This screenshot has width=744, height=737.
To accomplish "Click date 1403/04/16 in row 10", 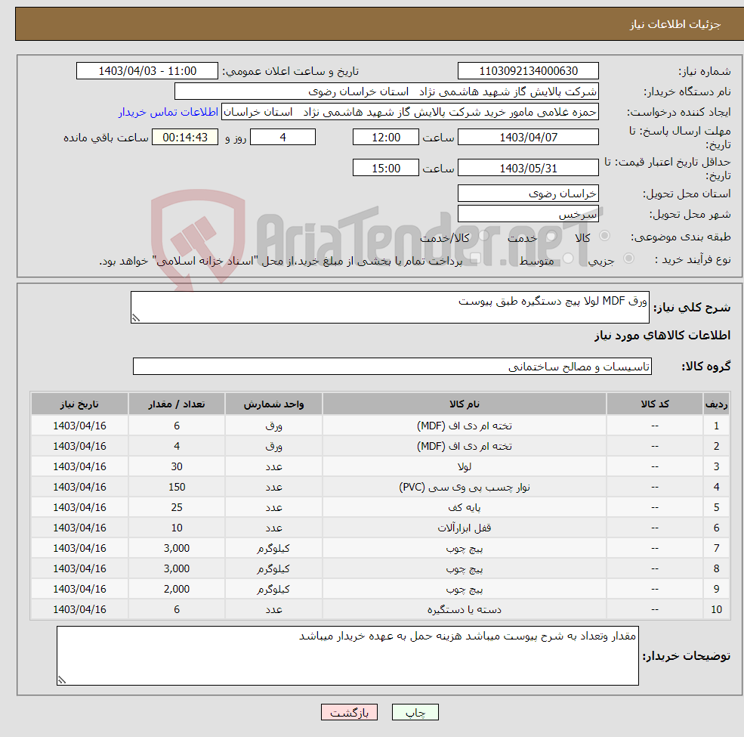I will pos(79,609).
